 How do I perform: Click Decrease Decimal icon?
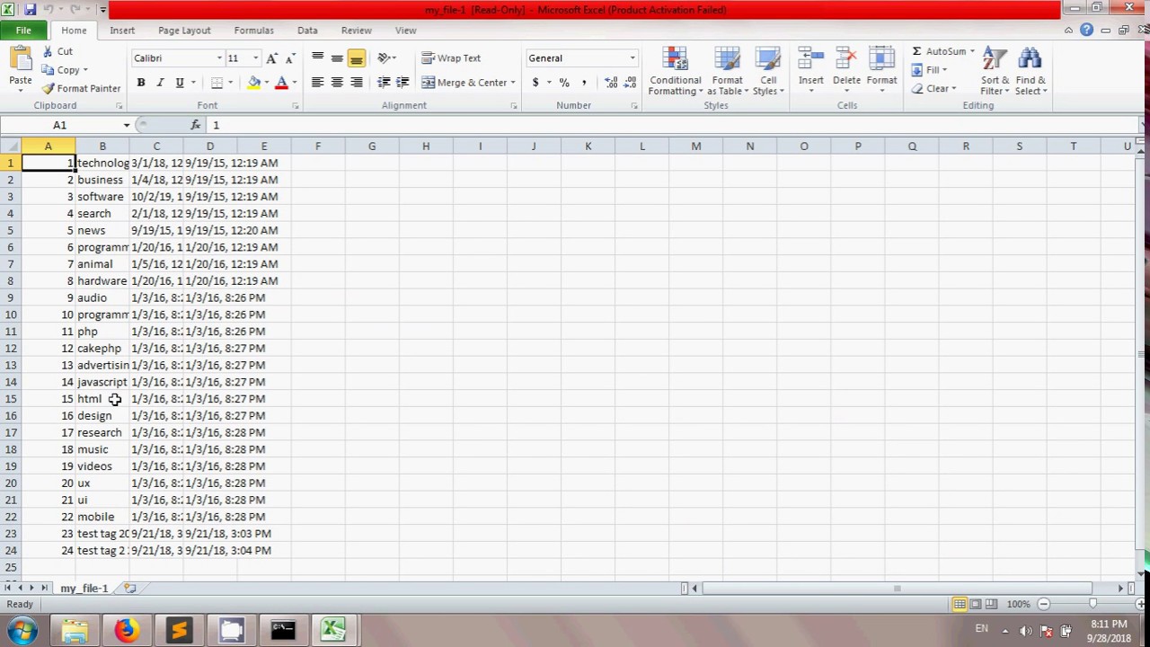click(x=629, y=83)
